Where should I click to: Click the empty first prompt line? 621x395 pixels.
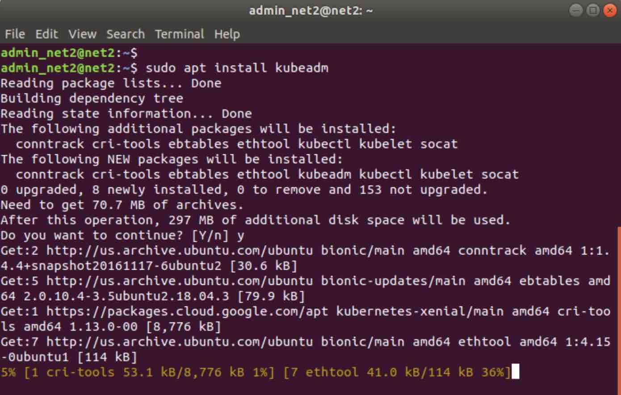pyautogui.click(x=69, y=53)
